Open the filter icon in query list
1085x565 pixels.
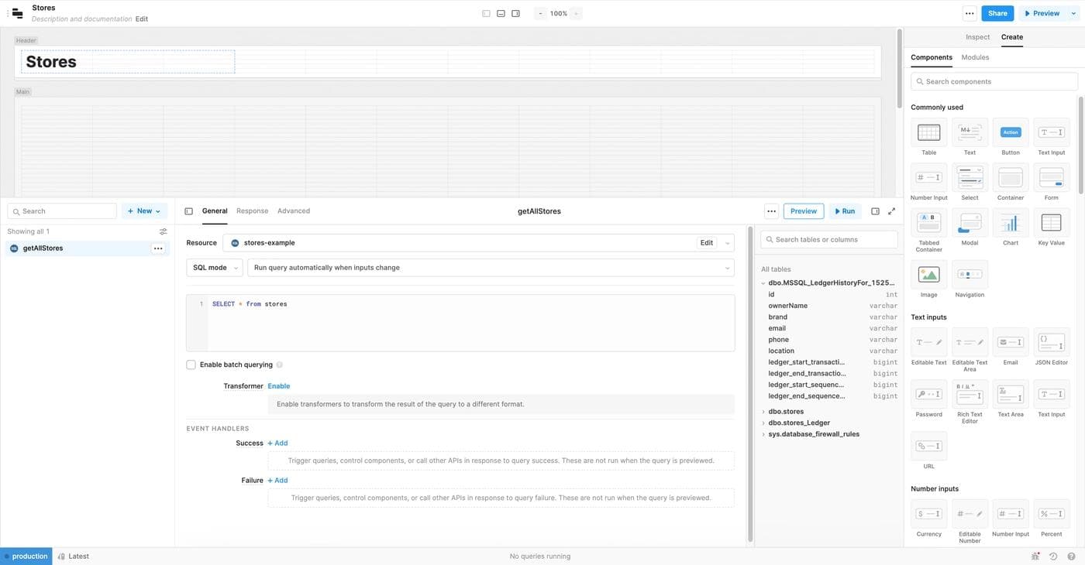[x=163, y=231]
